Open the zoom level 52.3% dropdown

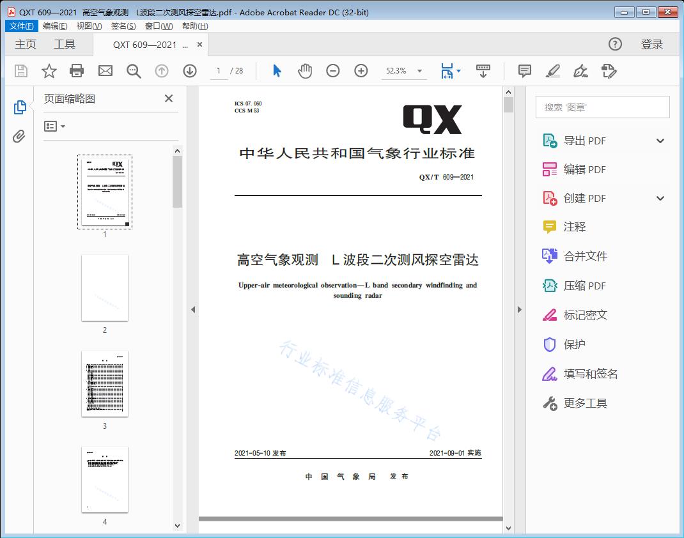(419, 71)
